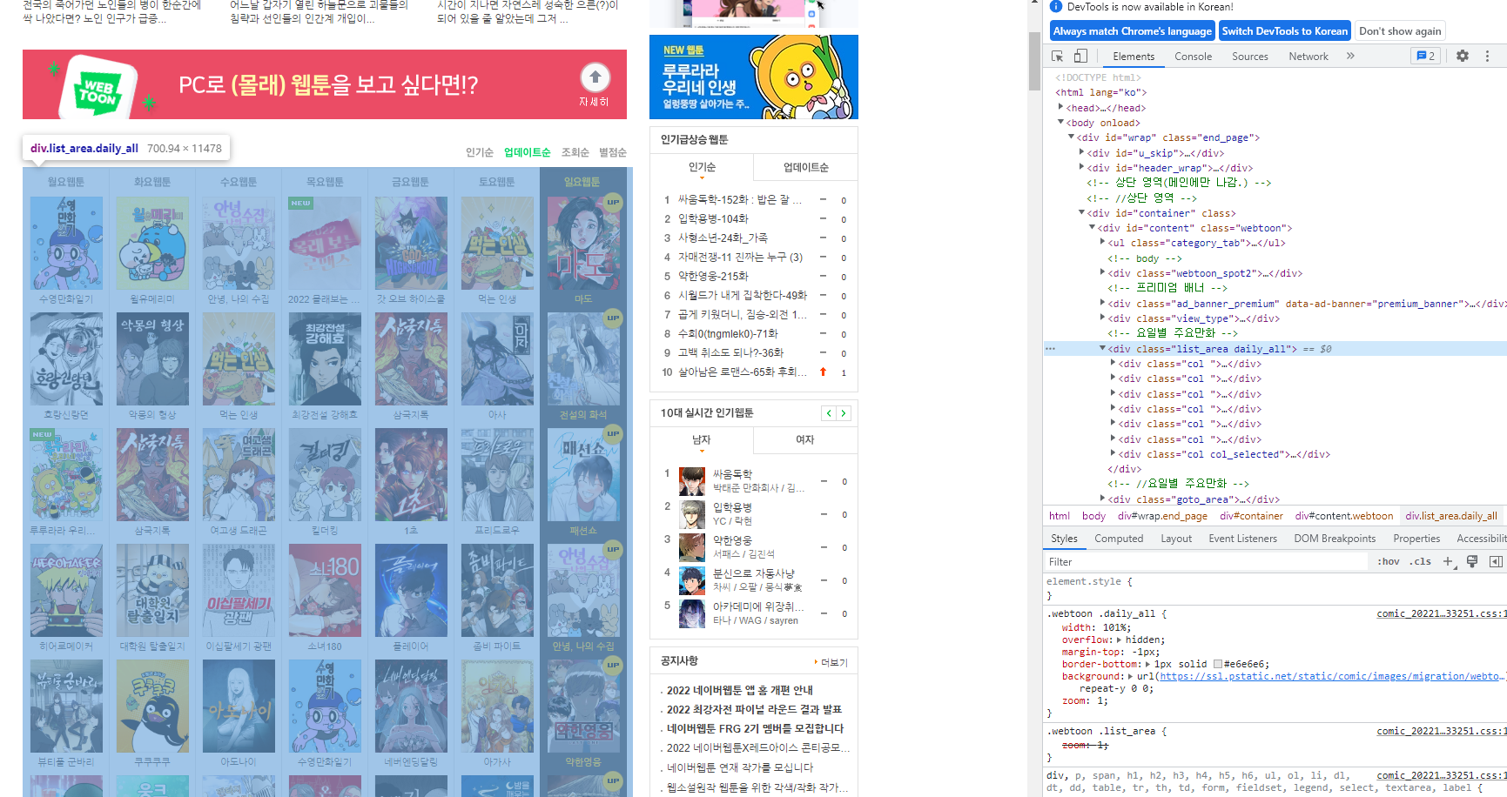Open css source link for .webtoon .daily_all
The width and height of the screenshot is (1507, 797).
[1441, 613]
